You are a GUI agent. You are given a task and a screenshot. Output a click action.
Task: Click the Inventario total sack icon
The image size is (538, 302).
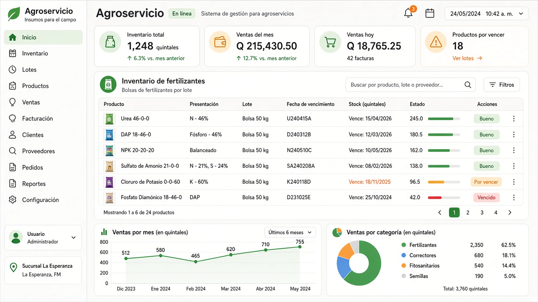[x=110, y=42]
